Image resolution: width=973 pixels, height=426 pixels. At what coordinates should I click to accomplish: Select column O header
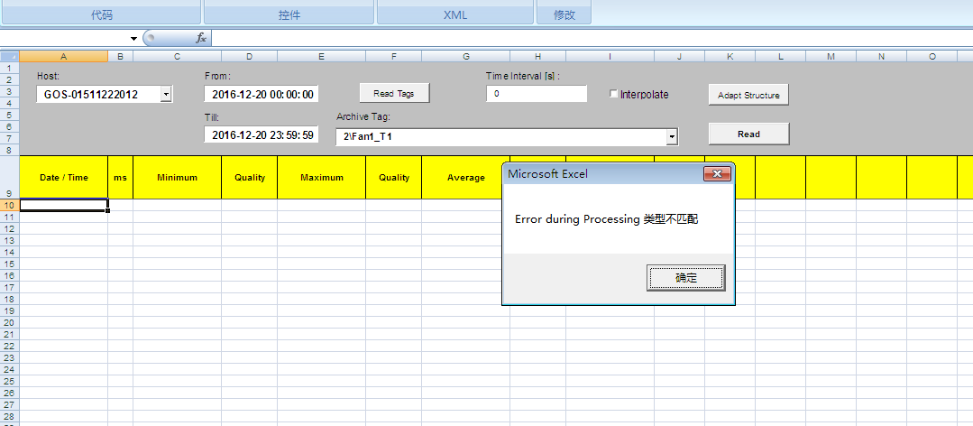pos(932,57)
